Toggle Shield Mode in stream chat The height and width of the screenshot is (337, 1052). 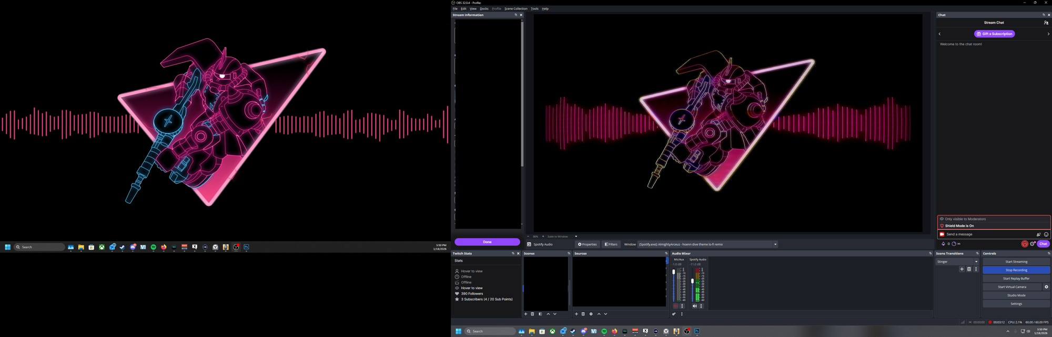[1025, 244]
